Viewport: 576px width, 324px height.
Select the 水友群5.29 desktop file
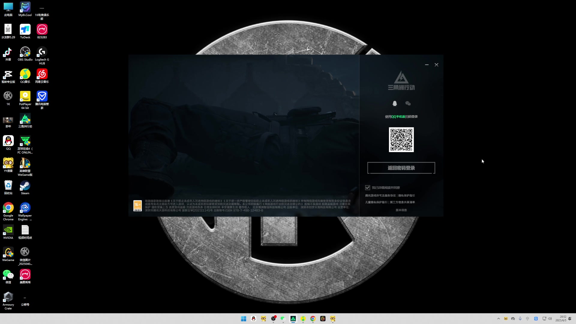(x=8, y=31)
